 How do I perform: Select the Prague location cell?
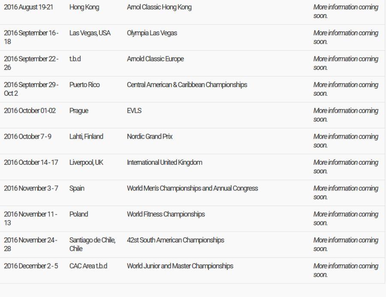point(79,111)
